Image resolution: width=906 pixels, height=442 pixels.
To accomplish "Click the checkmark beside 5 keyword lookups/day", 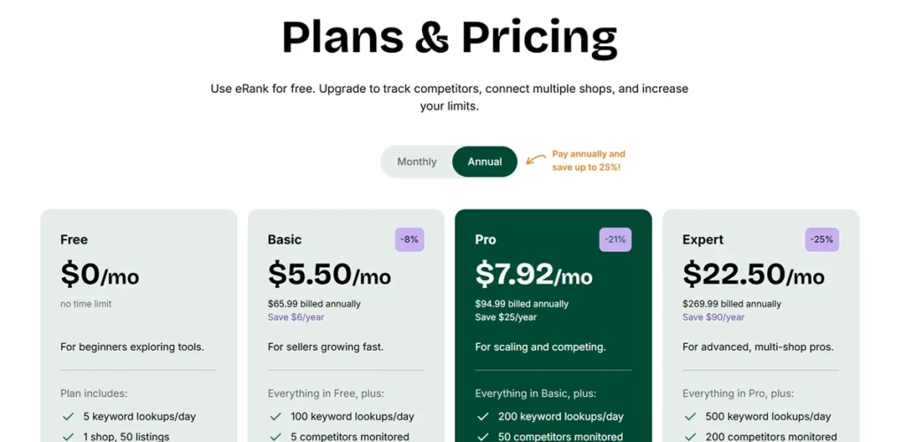I will coord(68,416).
